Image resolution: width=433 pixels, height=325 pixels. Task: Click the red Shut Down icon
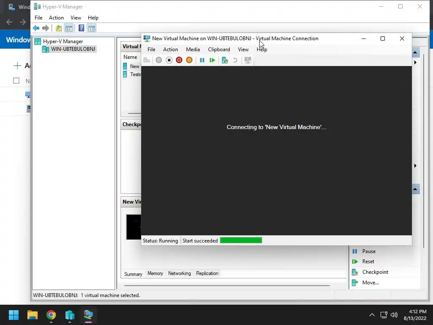pyautogui.click(x=179, y=60)
